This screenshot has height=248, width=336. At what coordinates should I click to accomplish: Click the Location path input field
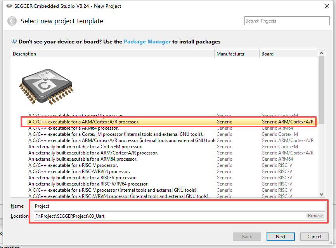(169, 216)
